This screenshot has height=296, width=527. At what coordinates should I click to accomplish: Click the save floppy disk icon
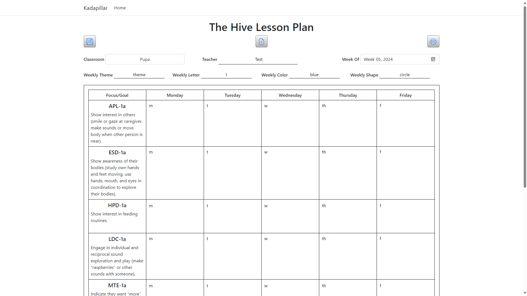tap(89, 41)
